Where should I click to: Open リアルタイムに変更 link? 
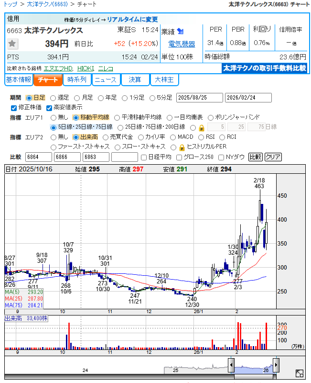click(132, 19)
